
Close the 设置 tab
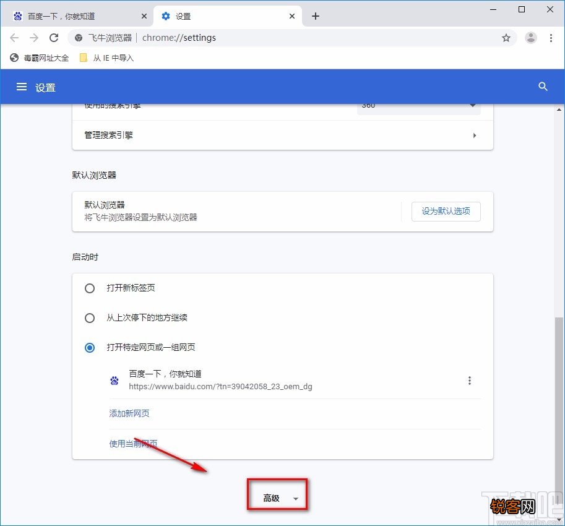[x=292, y=16]
